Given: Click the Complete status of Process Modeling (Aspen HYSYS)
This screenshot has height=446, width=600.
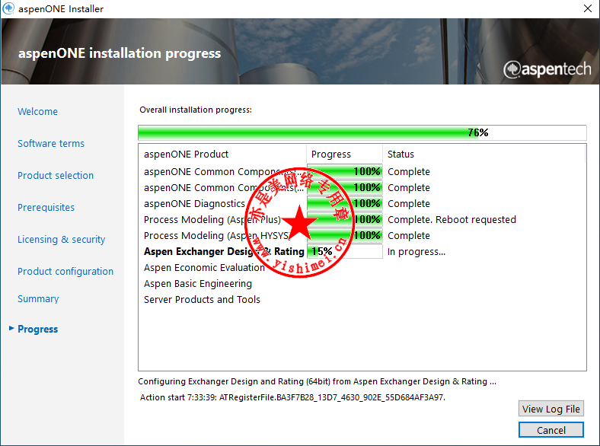Looking at the screenshot, I should (x=409, y=236).
